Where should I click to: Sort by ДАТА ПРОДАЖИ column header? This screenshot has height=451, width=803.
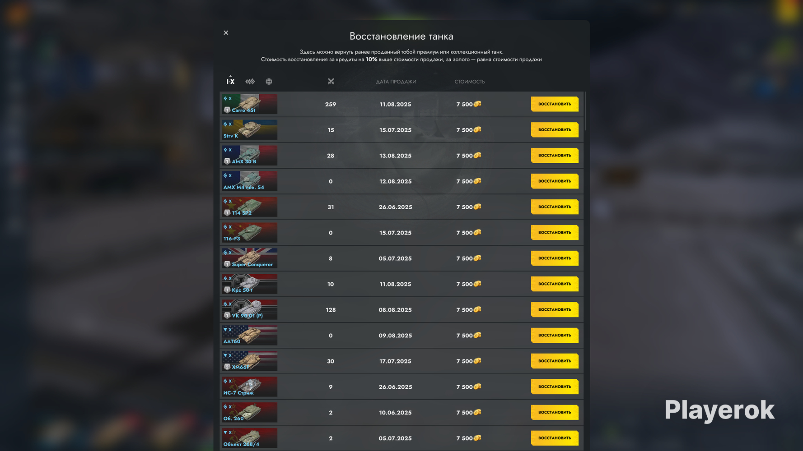(x=396, y=82)
